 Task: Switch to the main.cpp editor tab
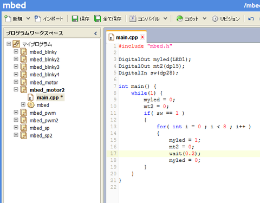(x=127, y=37)
